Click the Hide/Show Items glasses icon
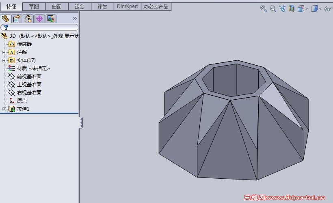Image resolution: width=333 pixels, height=203 pixels. pyautogui.click(x=327, y=9)
